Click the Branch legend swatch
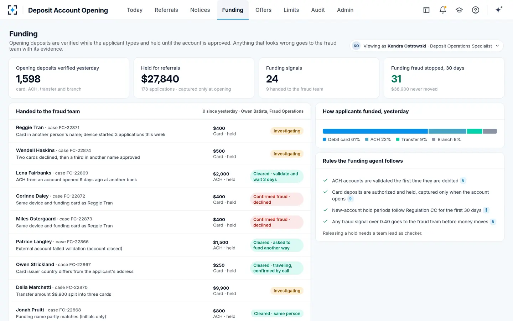 click(434, 139)
